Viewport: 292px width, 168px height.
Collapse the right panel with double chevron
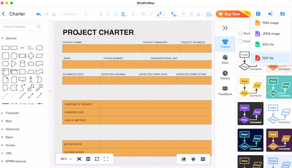(x=225, y=28)
